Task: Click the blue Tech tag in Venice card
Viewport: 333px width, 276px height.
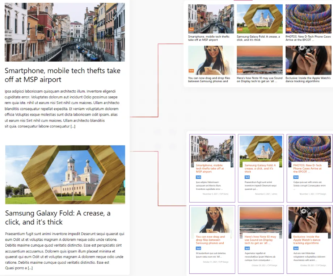Action: (198, 177)
